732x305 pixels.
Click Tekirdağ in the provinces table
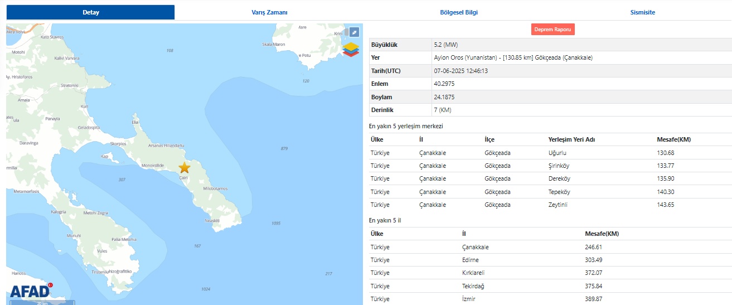click(472, 286)
